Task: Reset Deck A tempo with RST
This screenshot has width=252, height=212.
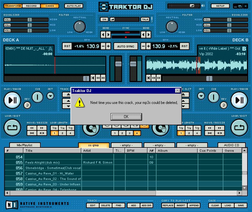Action: tap(67, 46)
